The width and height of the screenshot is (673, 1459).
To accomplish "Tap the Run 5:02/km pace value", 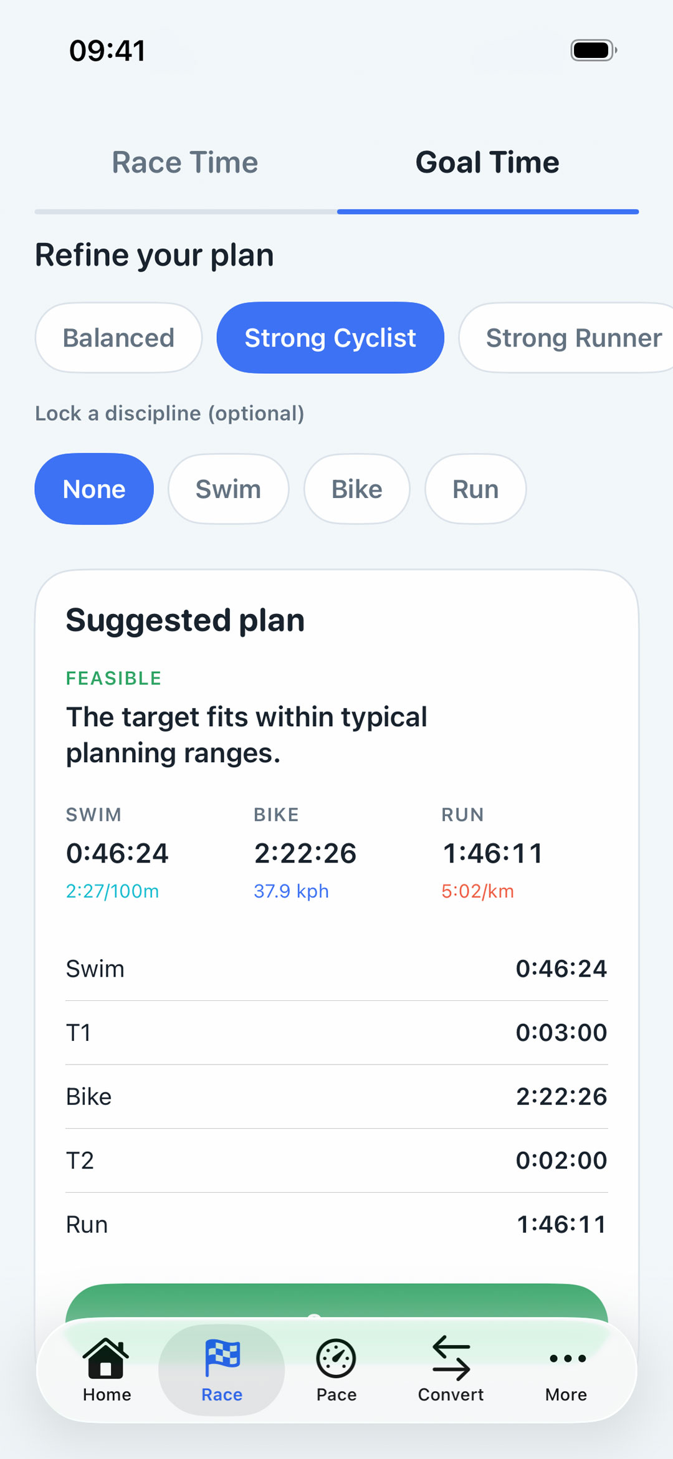I will pos(477,891).
